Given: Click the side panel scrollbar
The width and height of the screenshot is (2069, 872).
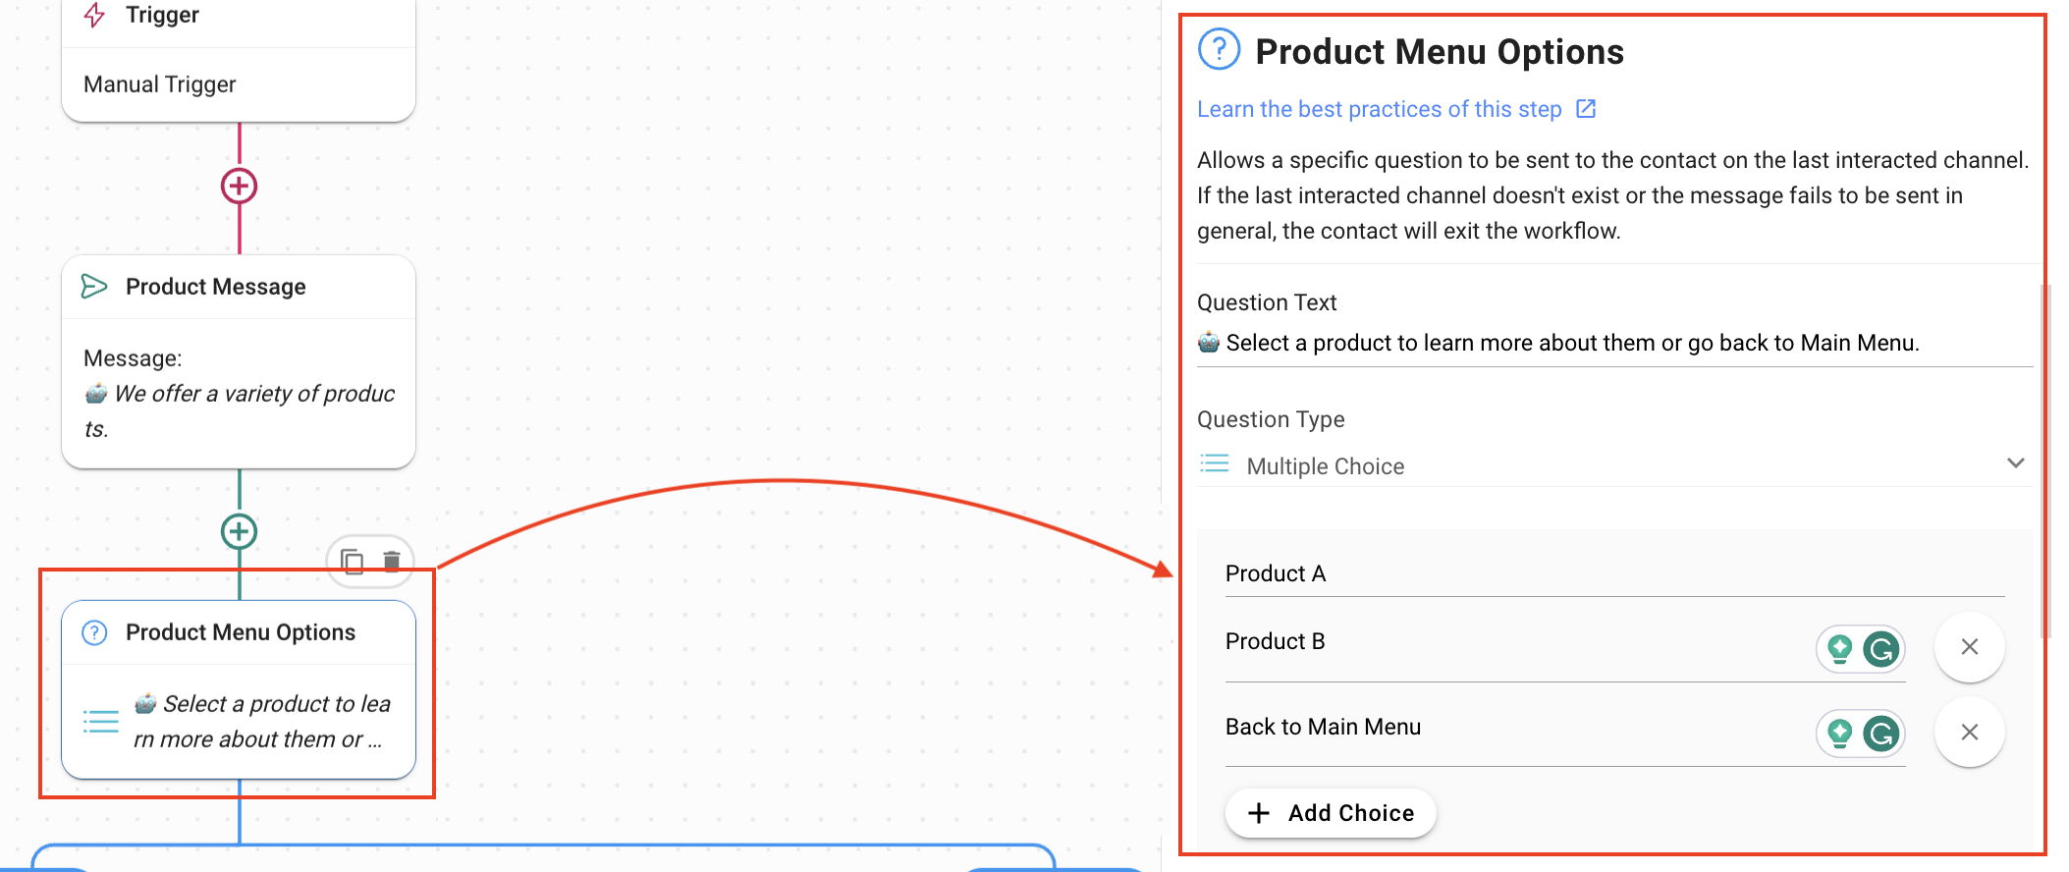Looking at the screenshot, I should pyautogui.click(x=2046, y=462).
